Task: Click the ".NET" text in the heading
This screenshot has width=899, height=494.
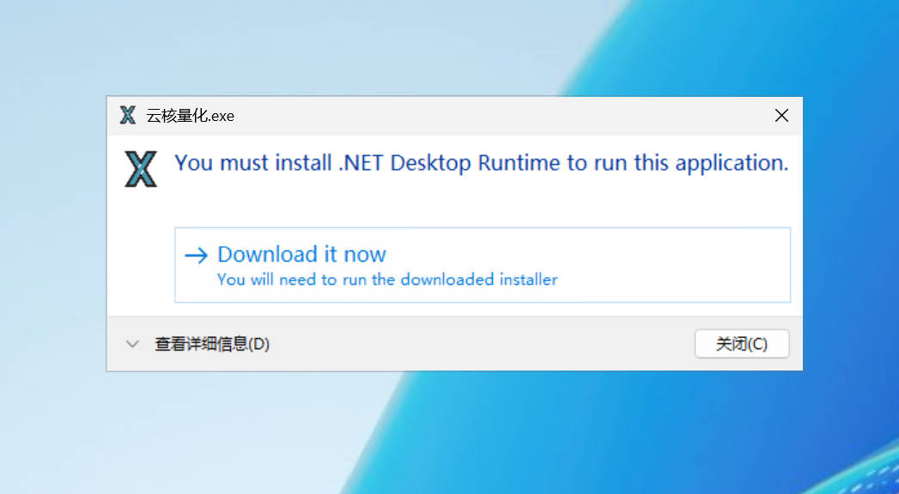Action: pos(361,163)
